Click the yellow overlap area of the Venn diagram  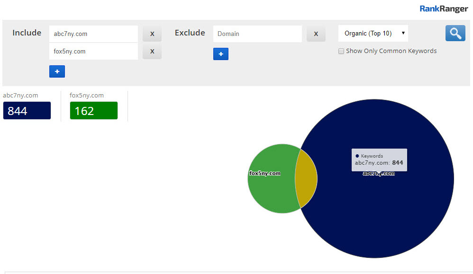click(x=306, y=178)
